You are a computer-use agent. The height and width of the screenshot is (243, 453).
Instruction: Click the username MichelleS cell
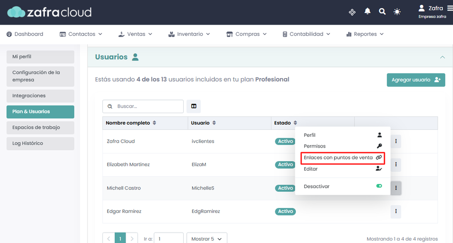point(203,188)
